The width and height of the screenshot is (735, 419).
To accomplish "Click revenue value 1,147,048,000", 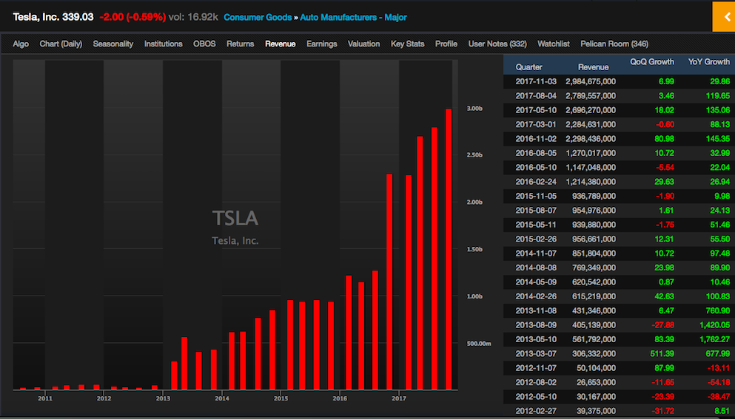I will 591,168.
